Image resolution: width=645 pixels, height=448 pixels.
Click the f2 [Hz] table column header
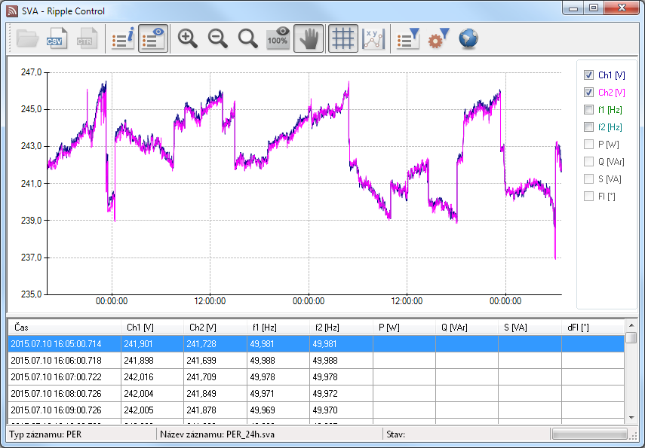pos(341,328)
